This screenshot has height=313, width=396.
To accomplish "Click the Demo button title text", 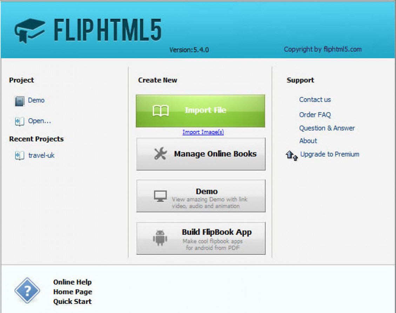I will point(207,192).
